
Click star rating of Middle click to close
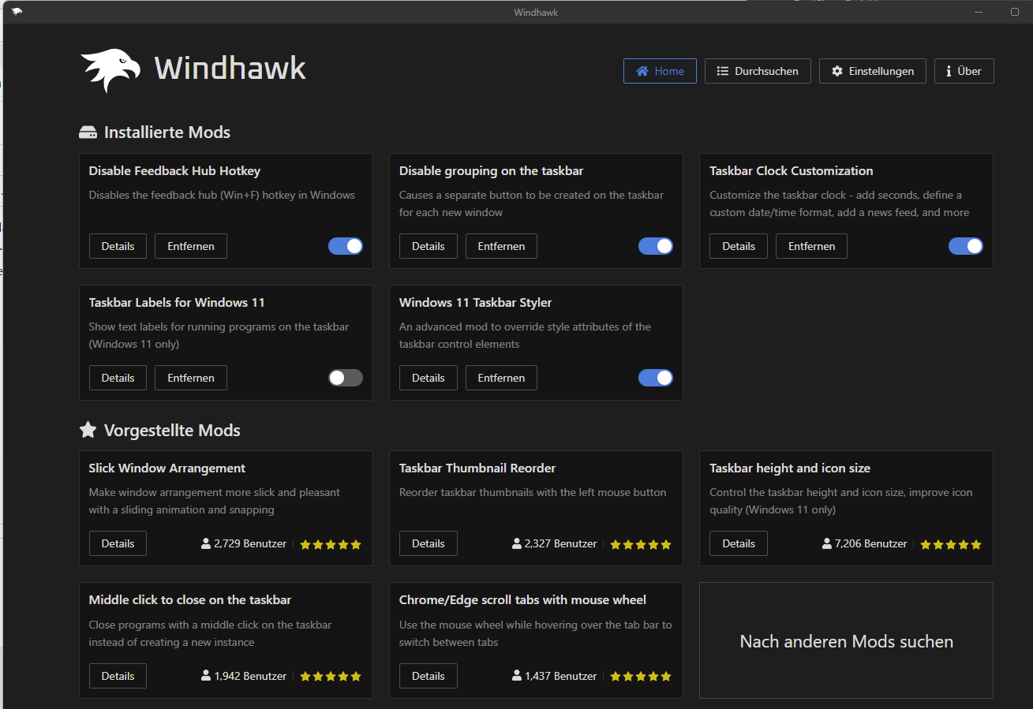331,677
